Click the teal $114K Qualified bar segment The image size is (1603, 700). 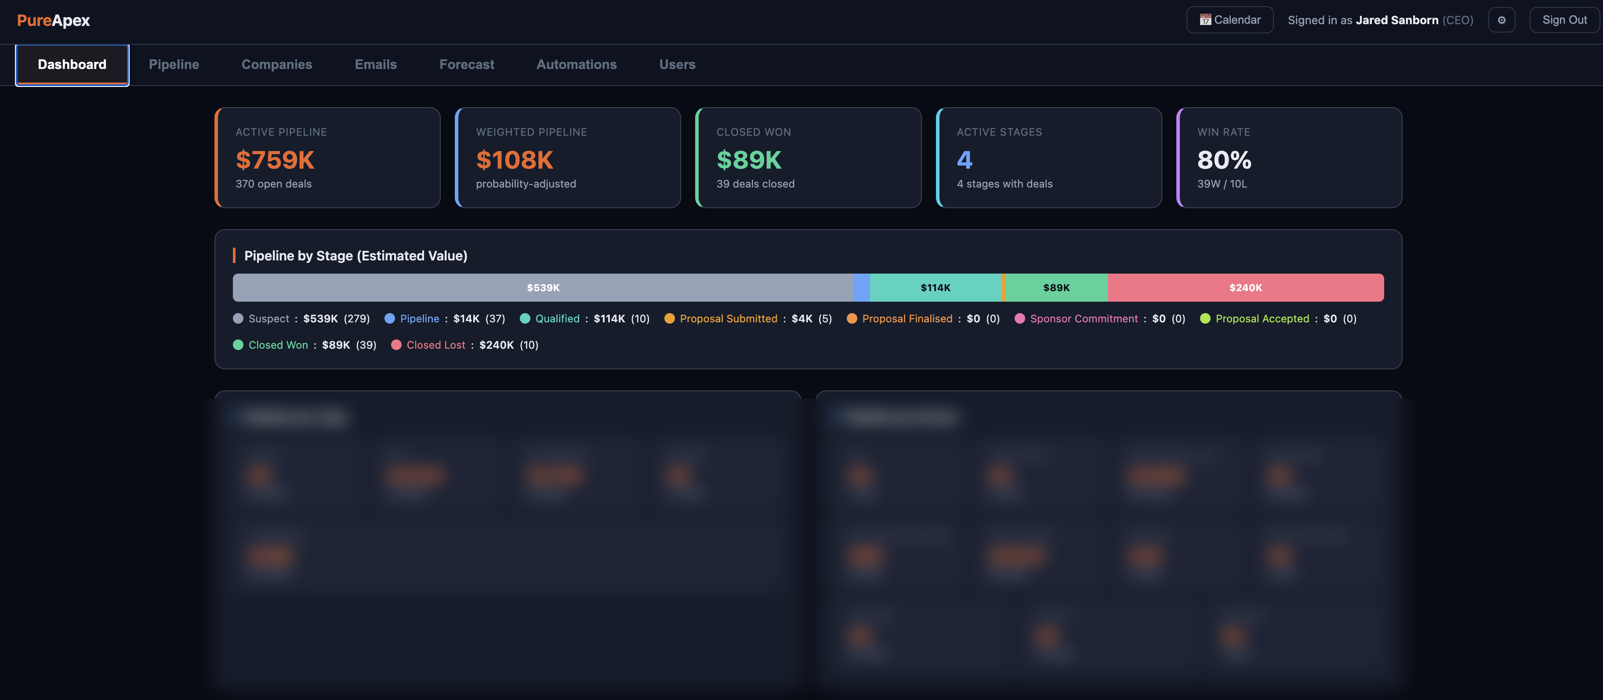(x=935, y=288)
